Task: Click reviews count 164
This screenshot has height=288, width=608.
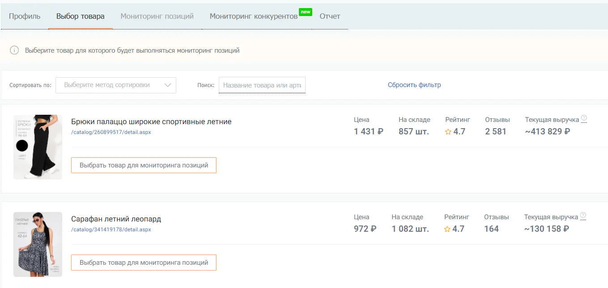Action: point(491,229)
